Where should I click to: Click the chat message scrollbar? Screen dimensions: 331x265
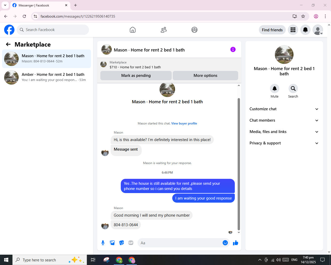point(239,164)
